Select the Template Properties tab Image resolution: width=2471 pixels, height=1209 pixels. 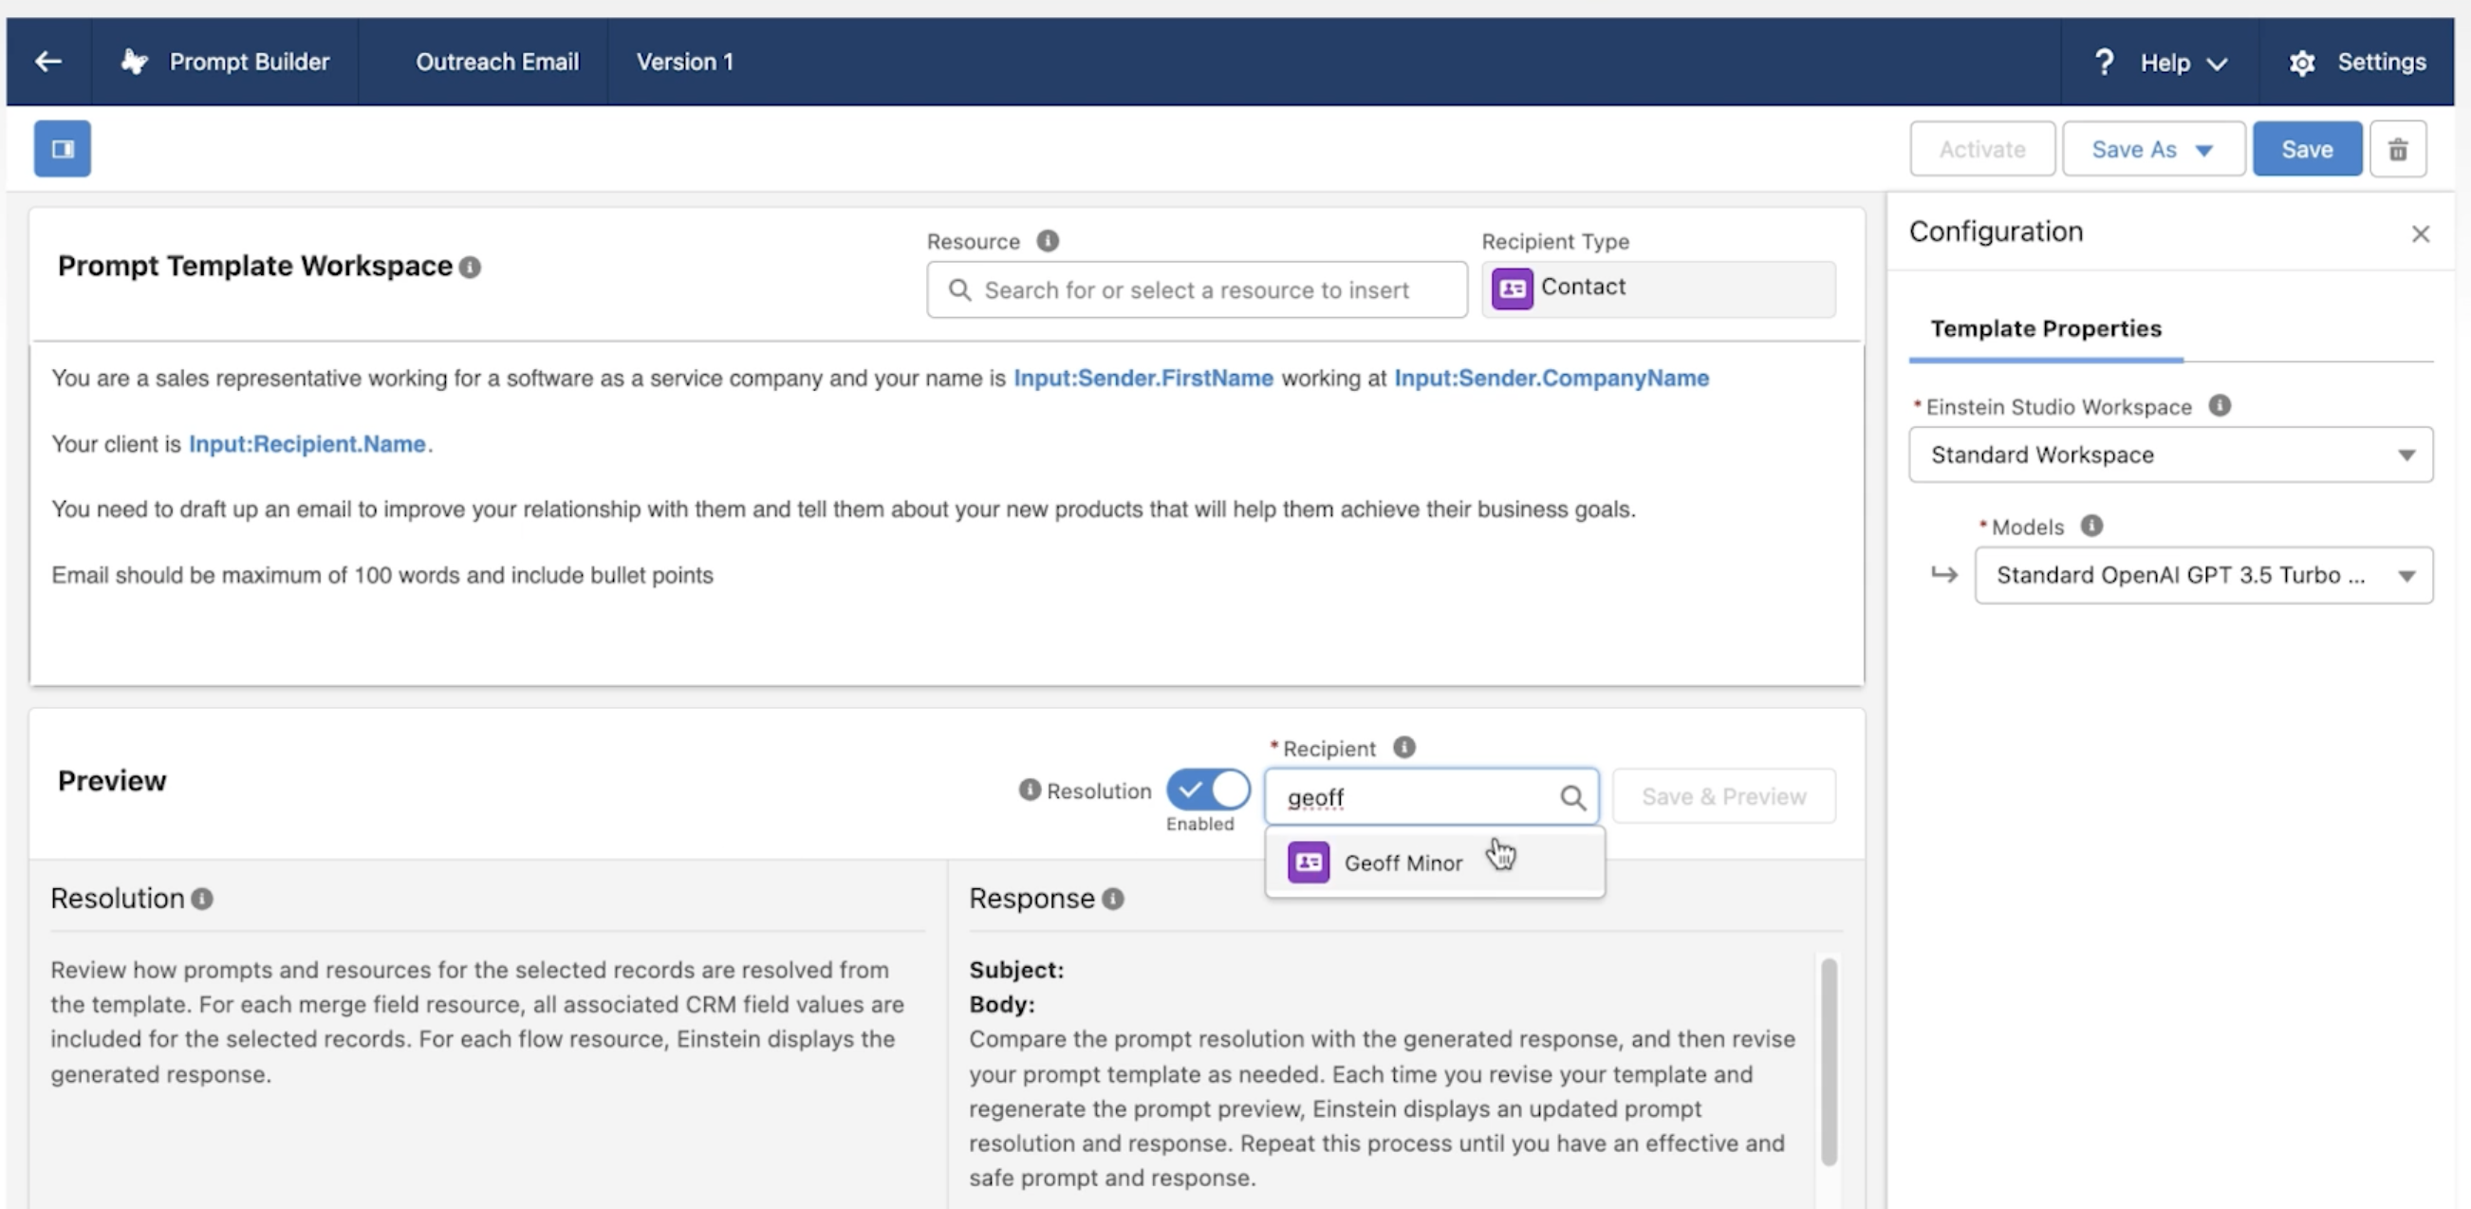(x=2045, y=329)
